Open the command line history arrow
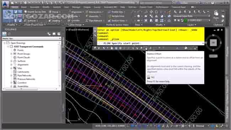This screenshot has height=130, width=231. 203,43
